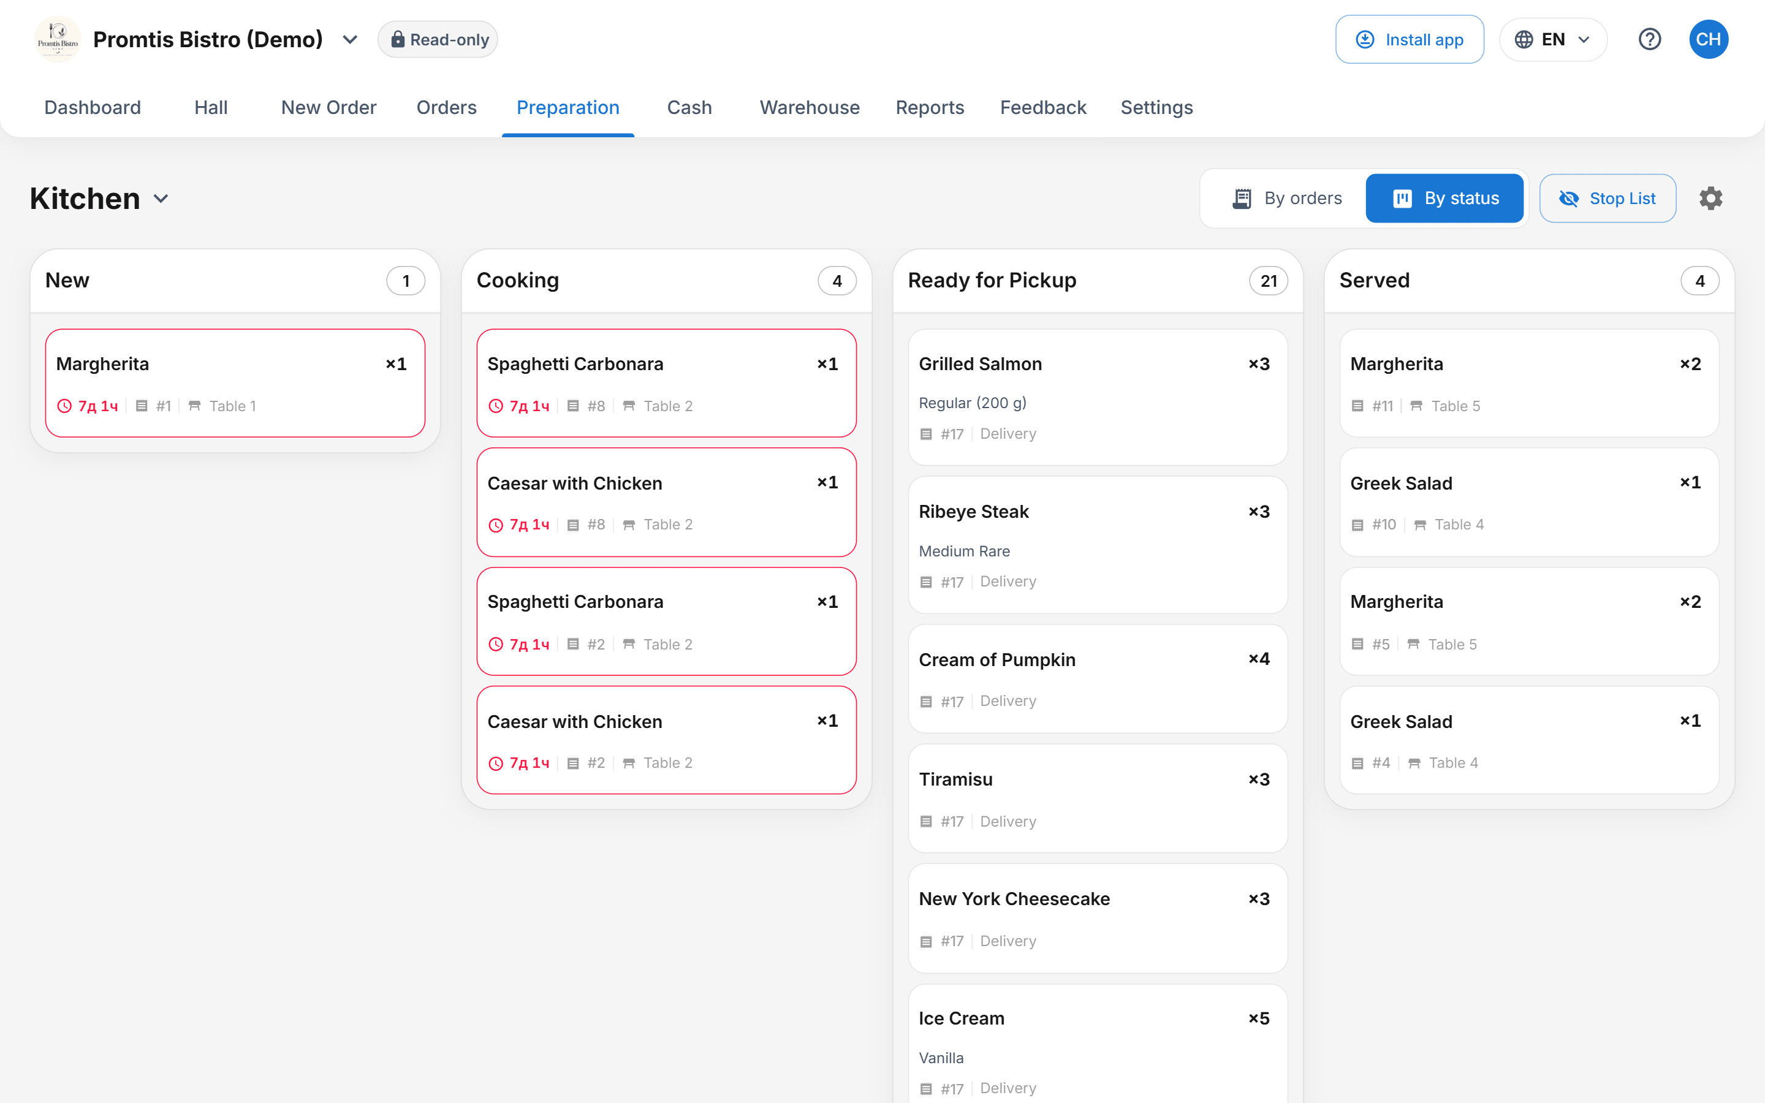Click the Read-only badge

(438, 39)
